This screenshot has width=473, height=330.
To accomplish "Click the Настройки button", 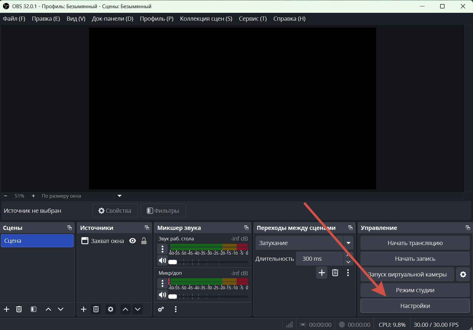I will (x=415, y=306).
